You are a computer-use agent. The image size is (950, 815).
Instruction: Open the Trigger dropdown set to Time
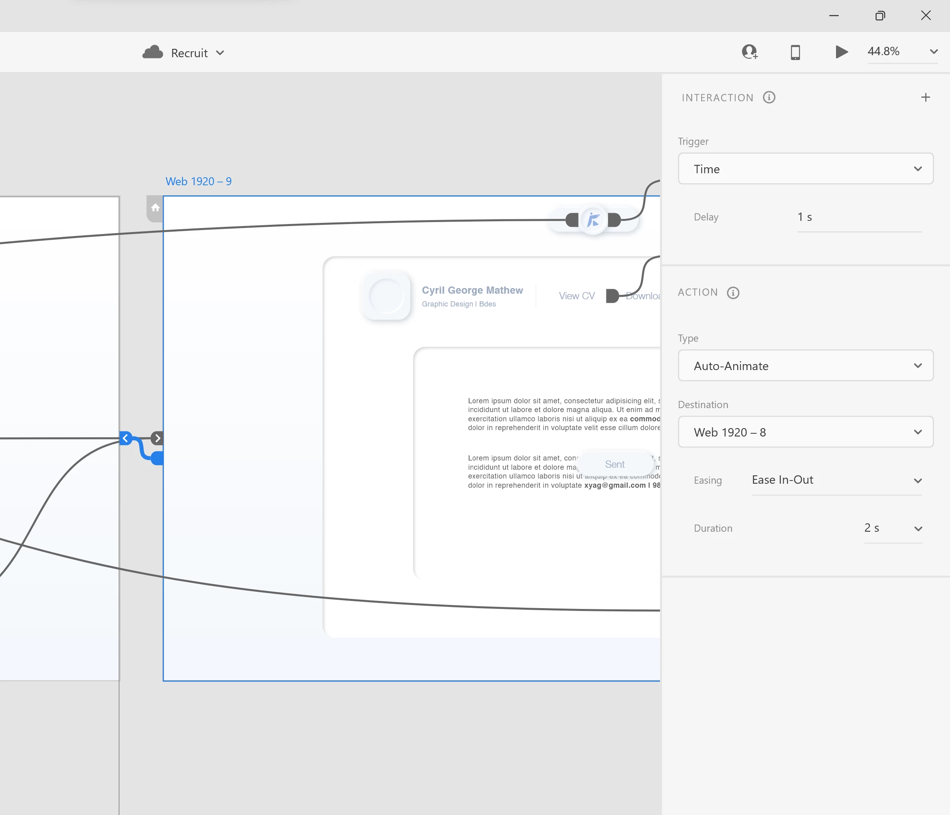[805, 169]
